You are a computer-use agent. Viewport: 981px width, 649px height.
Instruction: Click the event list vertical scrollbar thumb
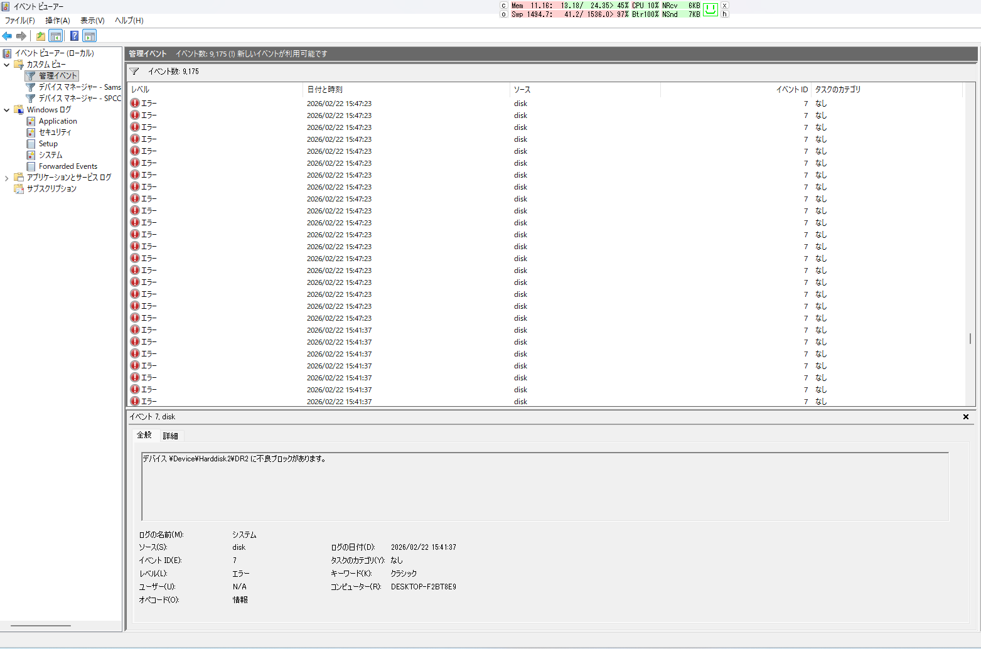coord(970,338)
